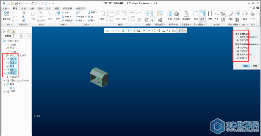The height and width of the screenshot is (136, 261).
Task: Click Zoom In magnifier in graphics toolbar
Action: tap(113, 30)
